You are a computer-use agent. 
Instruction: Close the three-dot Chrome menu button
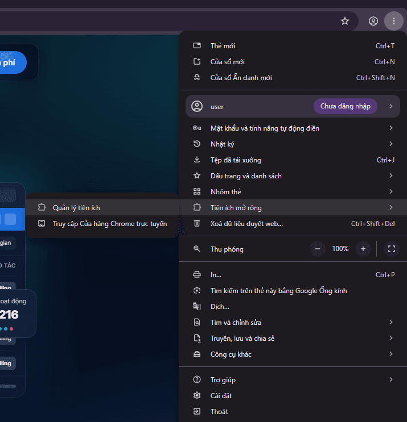coord(394,21)
